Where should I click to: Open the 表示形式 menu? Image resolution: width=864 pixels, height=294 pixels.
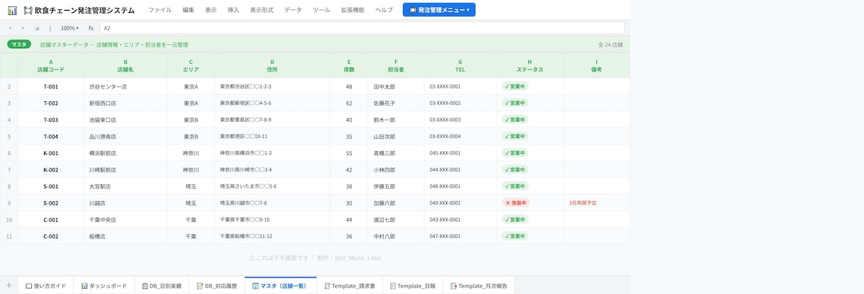(x=263, y=10)
